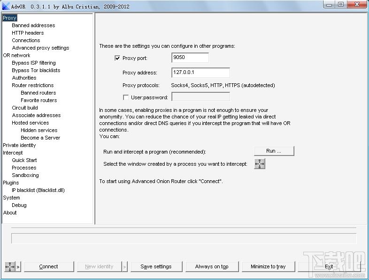Open Private identity page
The width and height of the screenshot is (369, 280).
pyautogui.click(x=19, y=146)
